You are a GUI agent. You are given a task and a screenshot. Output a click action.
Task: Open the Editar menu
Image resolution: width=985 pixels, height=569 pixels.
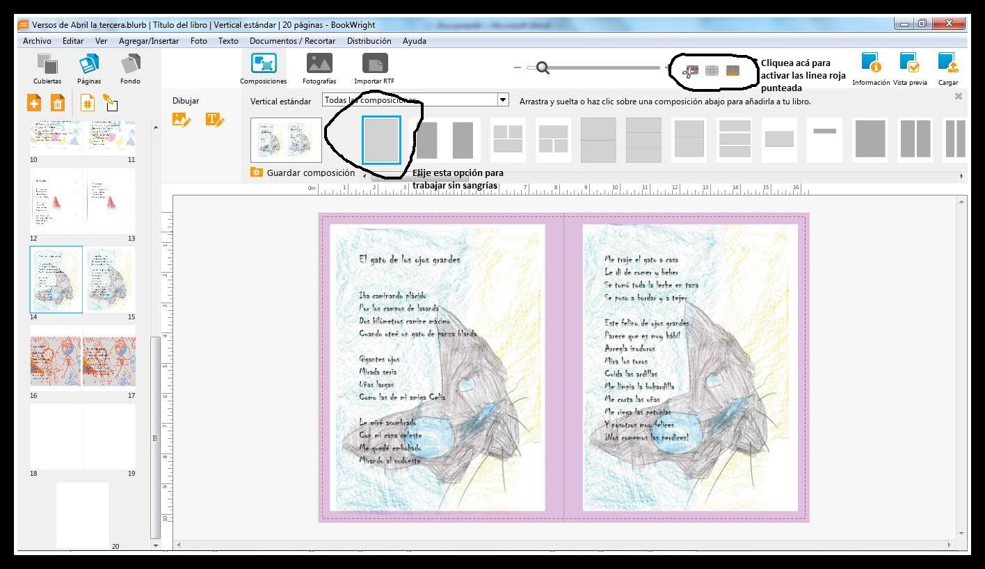[x=73, y=41]
